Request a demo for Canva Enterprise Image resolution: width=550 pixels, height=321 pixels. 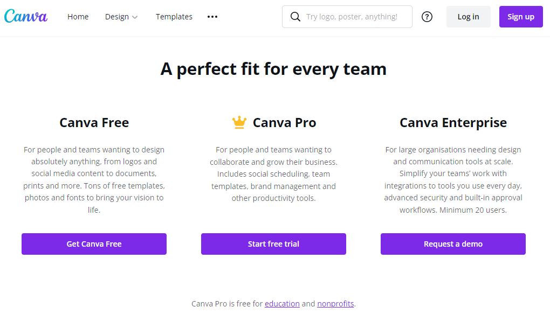(453, 244)
